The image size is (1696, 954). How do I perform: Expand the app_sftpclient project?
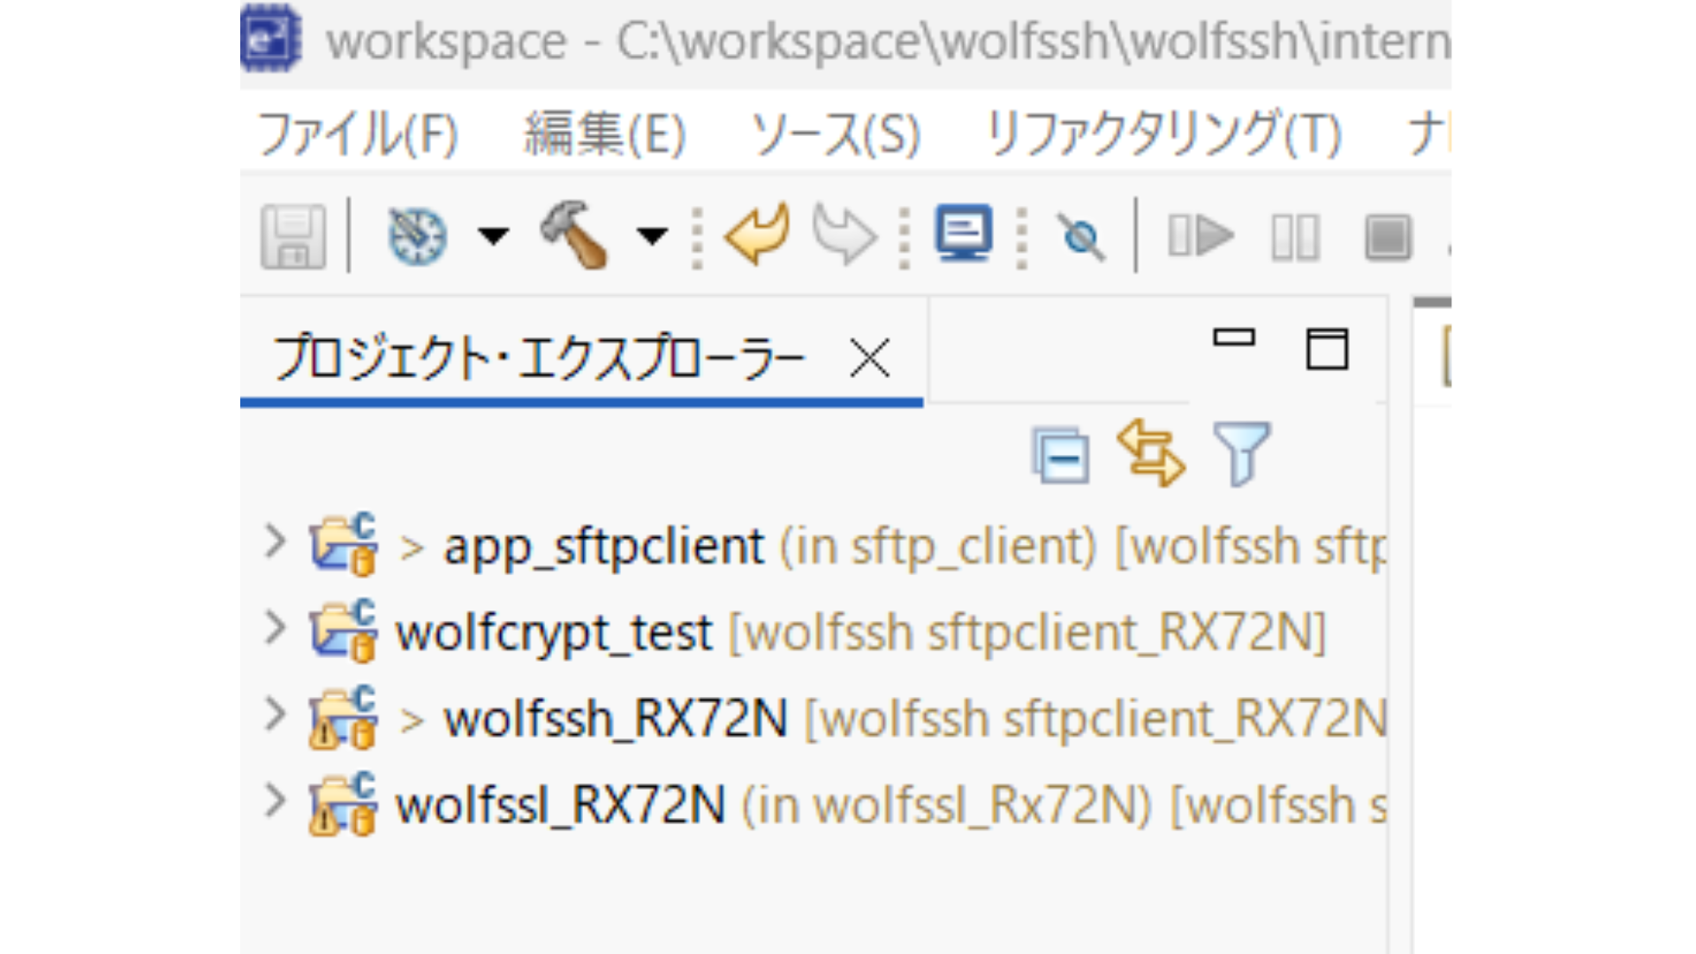[275, 541]
